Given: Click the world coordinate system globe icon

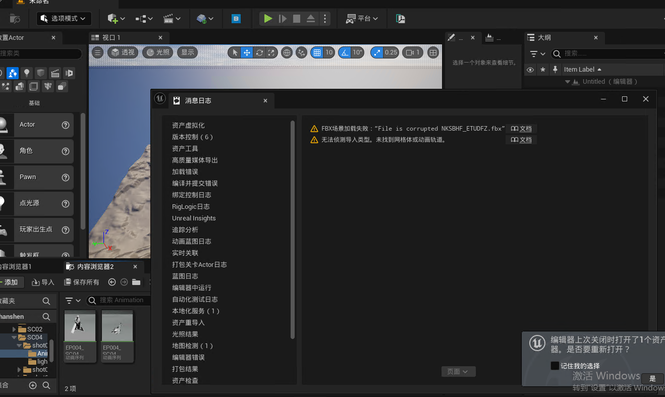Looking at the screenshot, I should (287, 52).
